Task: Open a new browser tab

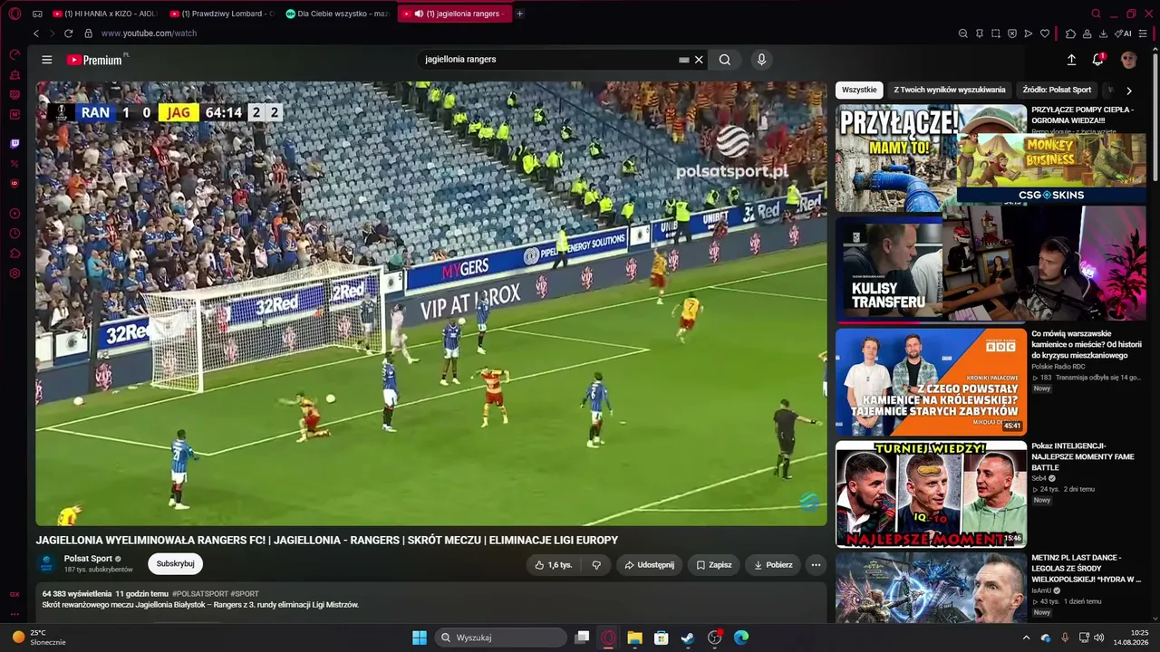Action: point(519,14)
